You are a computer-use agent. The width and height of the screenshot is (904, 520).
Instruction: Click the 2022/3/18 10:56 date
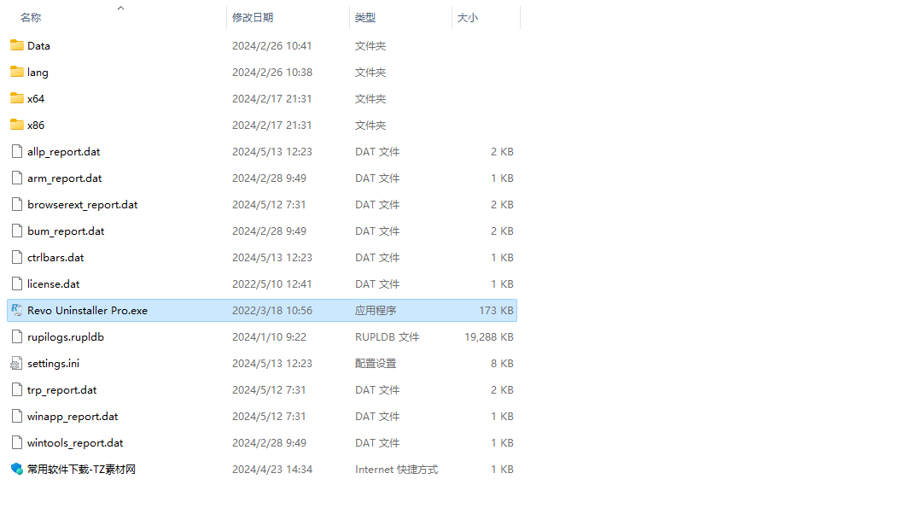coord(272,311)
